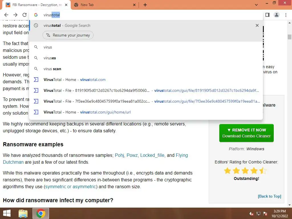Click the clock history icon beside virustotal
The height and width of the screenshot is (219, 292).
coord(36,25)
